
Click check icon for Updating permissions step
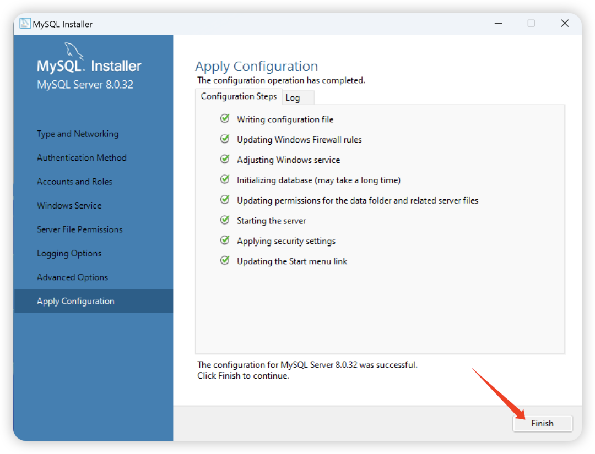(x=225, y=200)
